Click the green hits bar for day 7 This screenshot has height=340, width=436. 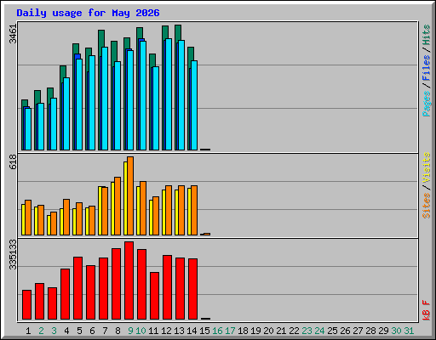[101, 38]
